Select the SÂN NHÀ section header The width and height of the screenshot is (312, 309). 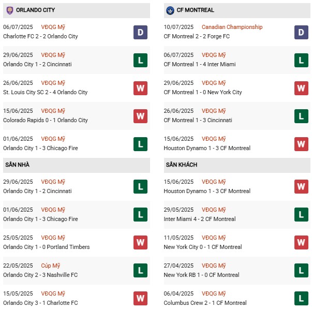point(19,165)
